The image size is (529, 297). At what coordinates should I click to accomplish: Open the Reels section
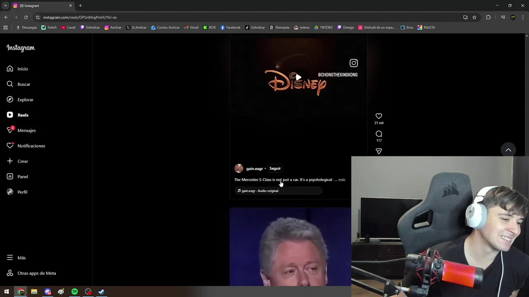17,115
